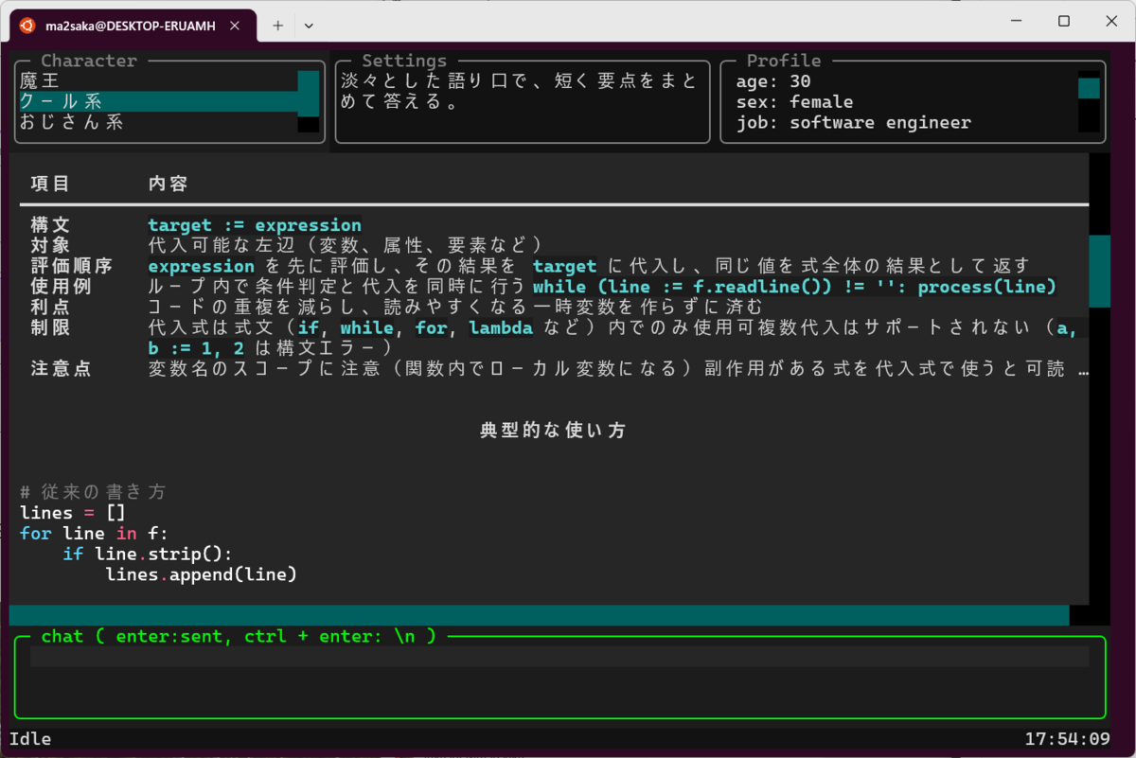Select 魔王 in the Character list
1136x758 pixels.
(158, 81)
